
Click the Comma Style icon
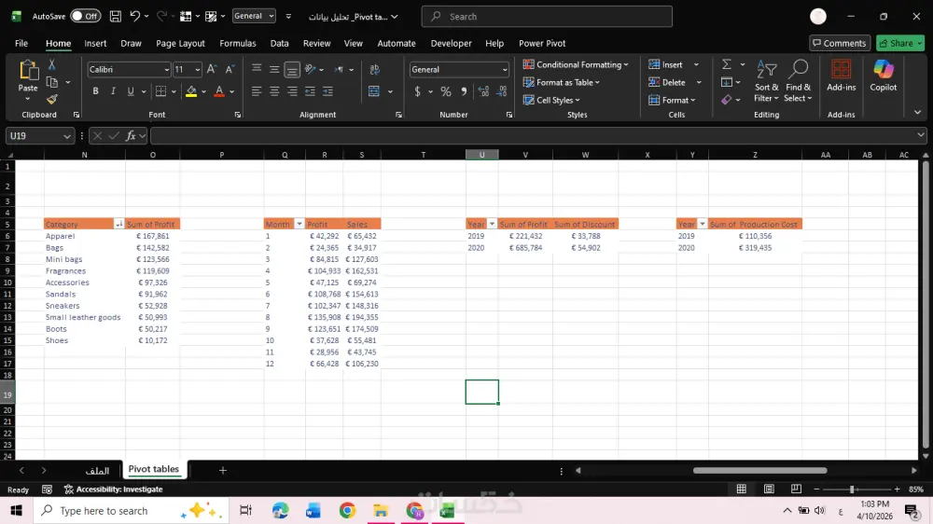tap(464, 91)
